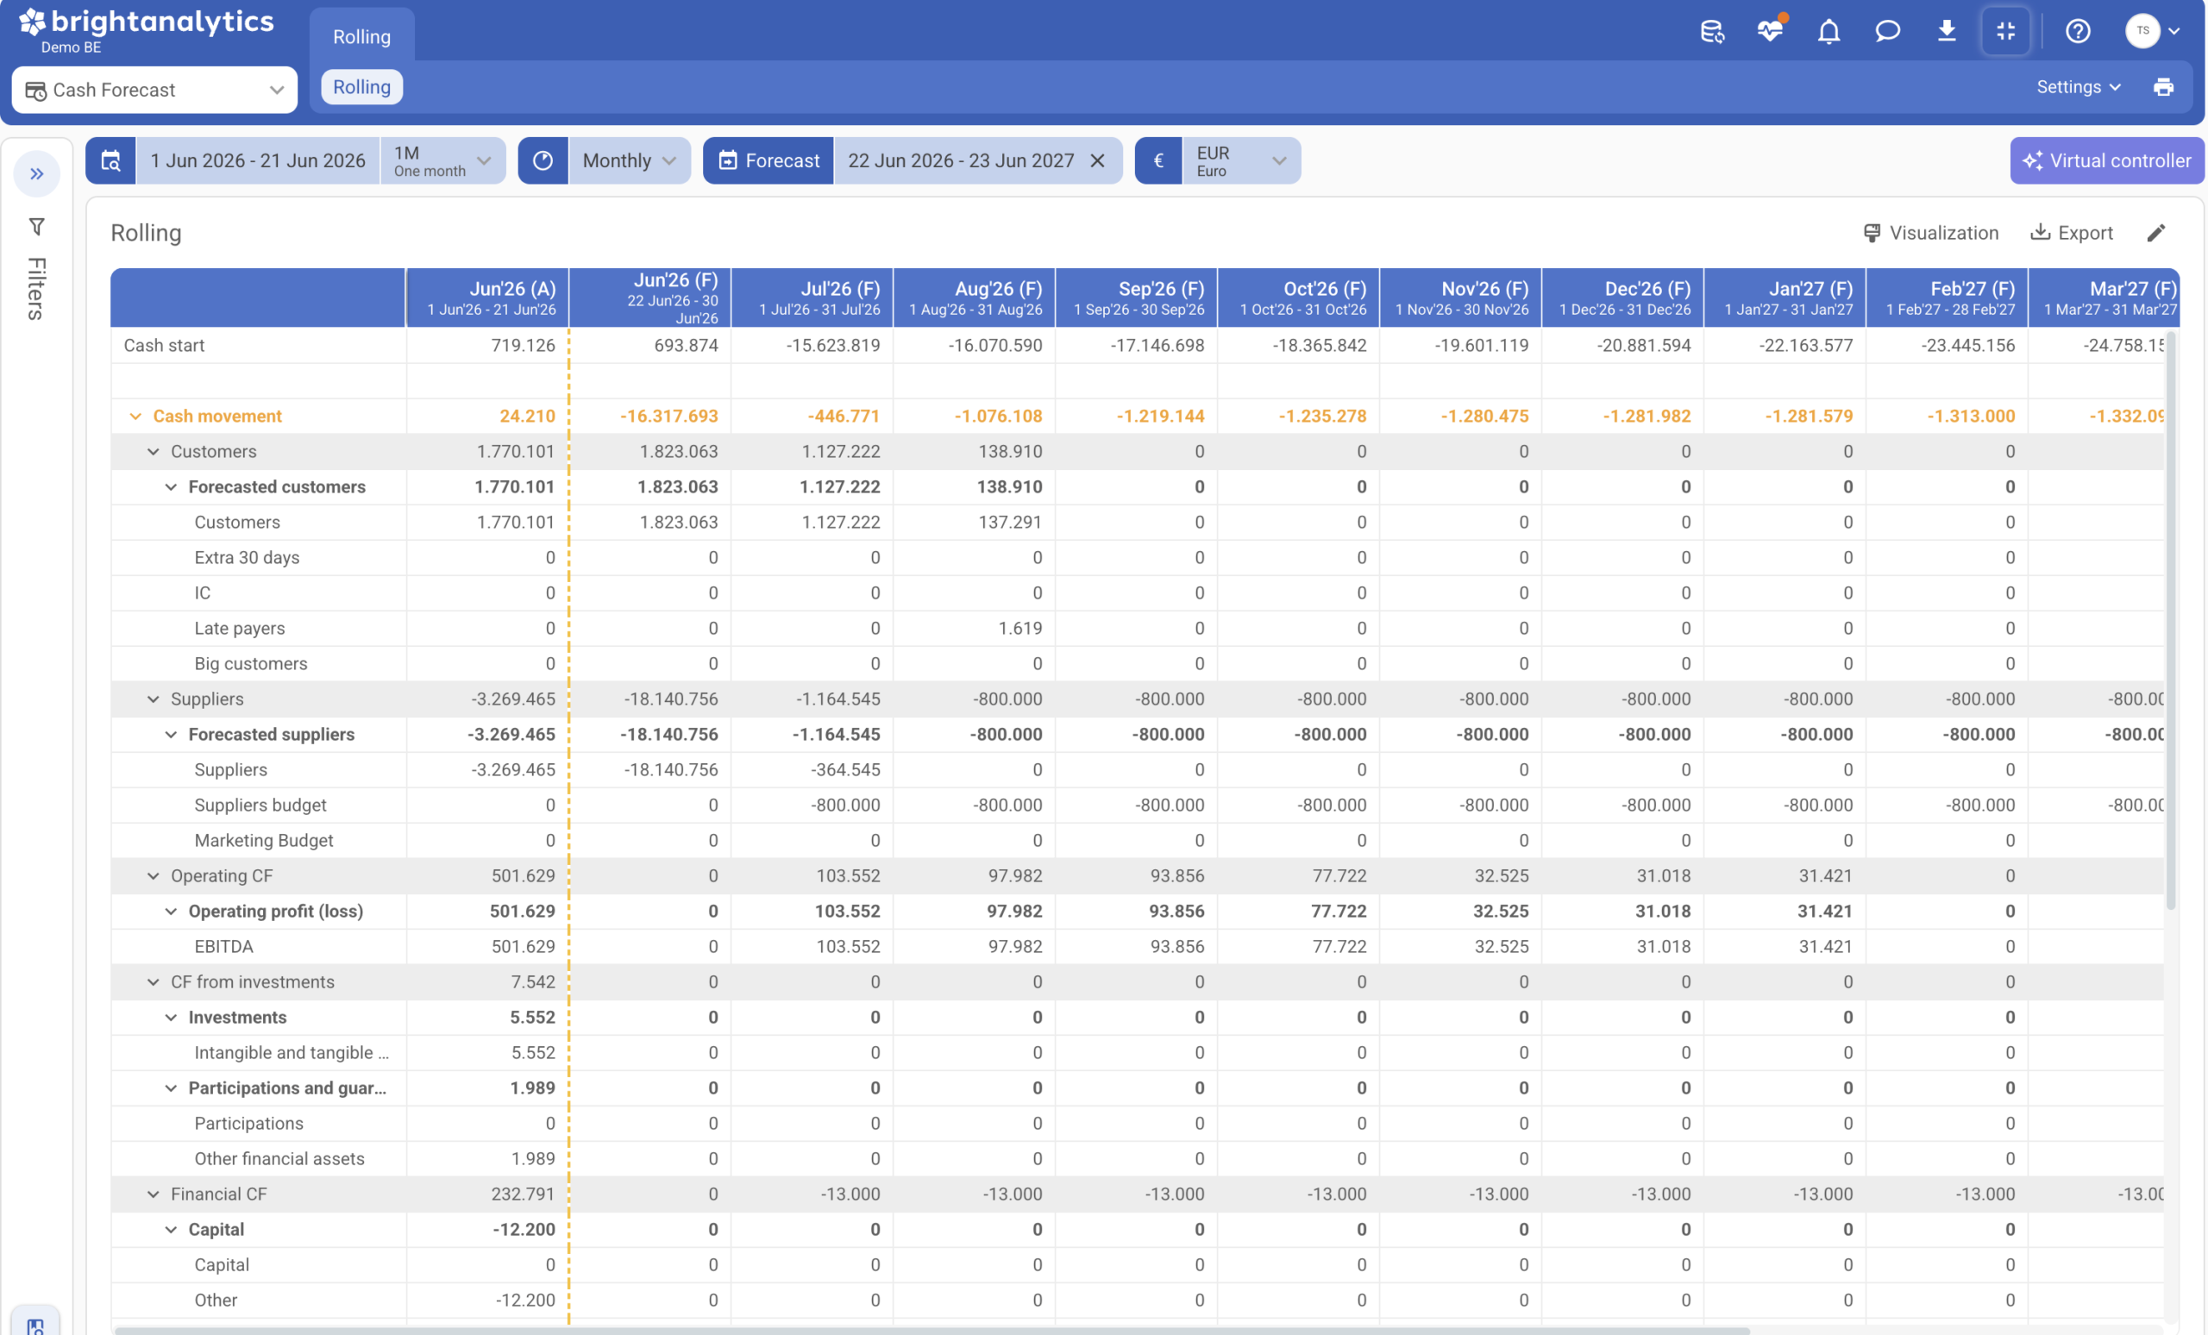Click the -16.317.693 cash movement value

[x=668, y=416]
